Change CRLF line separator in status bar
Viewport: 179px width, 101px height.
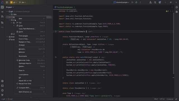pos(156,99)
